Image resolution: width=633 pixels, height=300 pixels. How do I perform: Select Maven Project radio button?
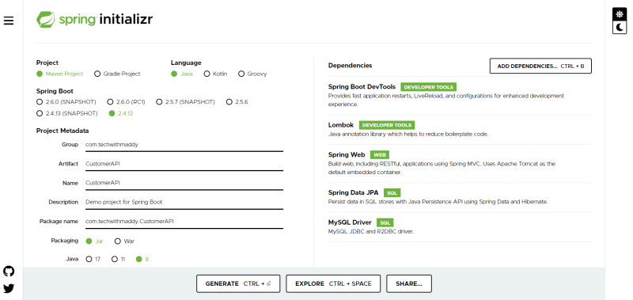click(x=60, y=74)
